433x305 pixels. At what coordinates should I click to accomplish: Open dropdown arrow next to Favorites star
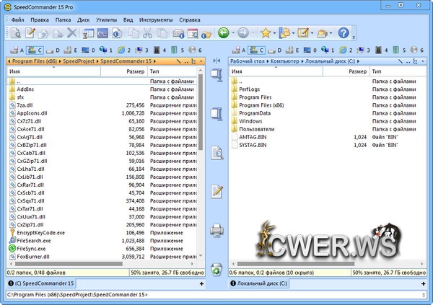[x=276, y=33]
